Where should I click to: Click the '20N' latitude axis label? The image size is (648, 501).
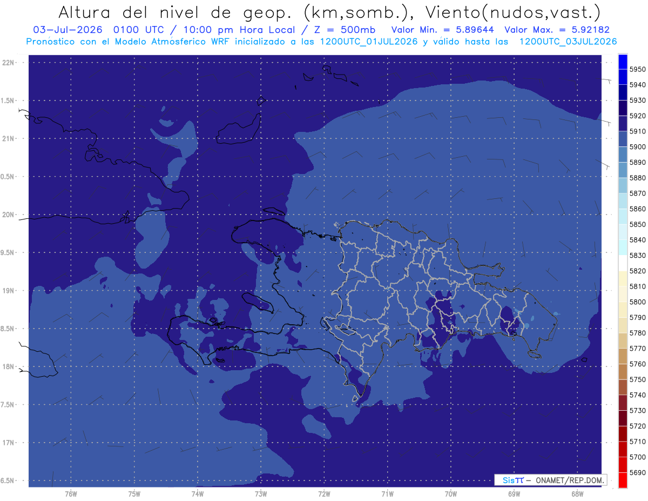tap(8, 215)
